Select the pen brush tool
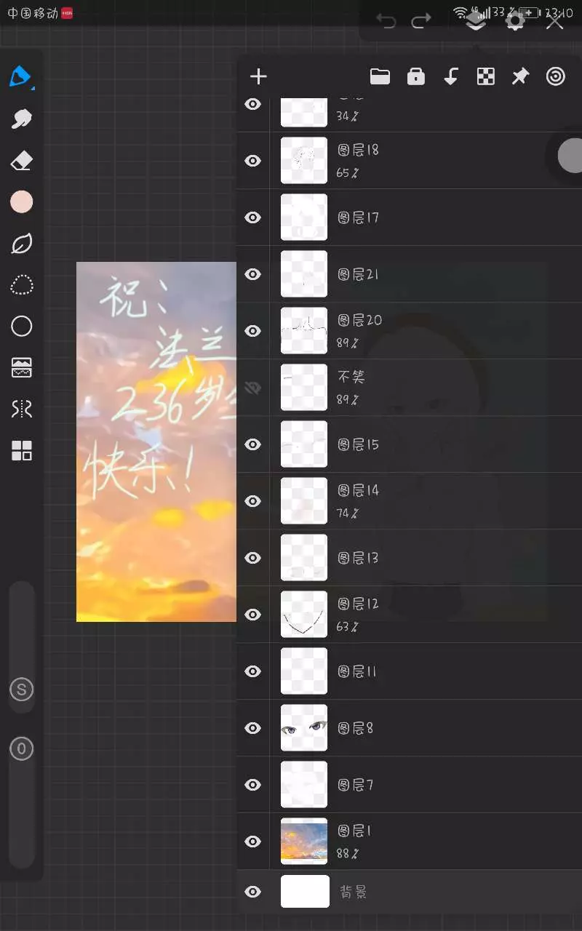This screenshot has width=582, height=931. (x=21, y=76)
